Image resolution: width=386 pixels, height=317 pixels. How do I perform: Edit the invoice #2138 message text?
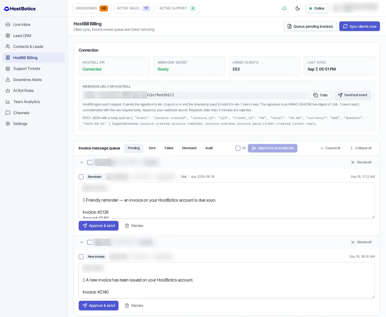(x=227, y=200)
